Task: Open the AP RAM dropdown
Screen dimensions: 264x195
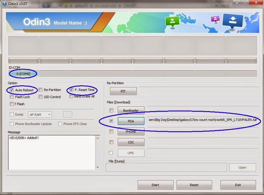Action: (x=40, y=115)
